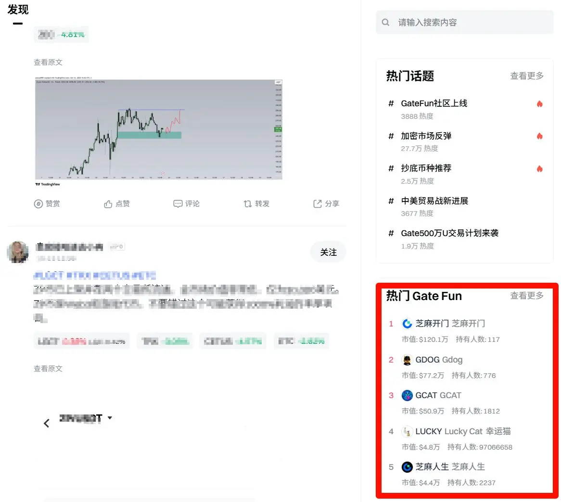Click the 关注 follow button
The height and width of the screenshot is (502, 561).
(328, 252)
